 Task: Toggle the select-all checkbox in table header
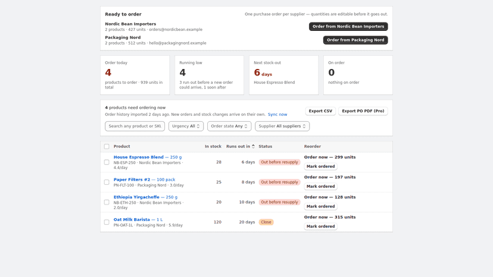107,146
